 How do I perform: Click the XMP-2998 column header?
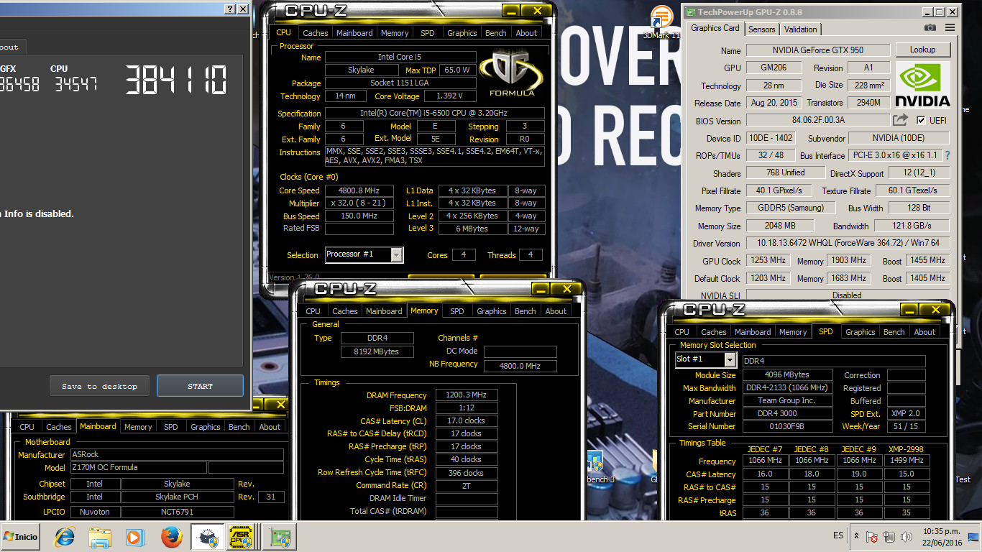coord(906,449)
